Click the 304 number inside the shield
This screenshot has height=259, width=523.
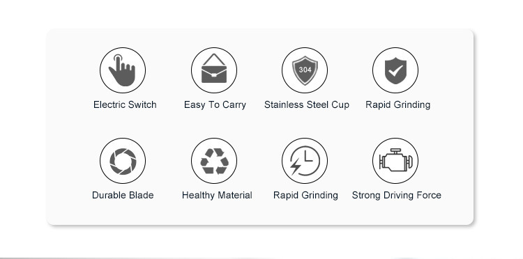click(305, 70)
